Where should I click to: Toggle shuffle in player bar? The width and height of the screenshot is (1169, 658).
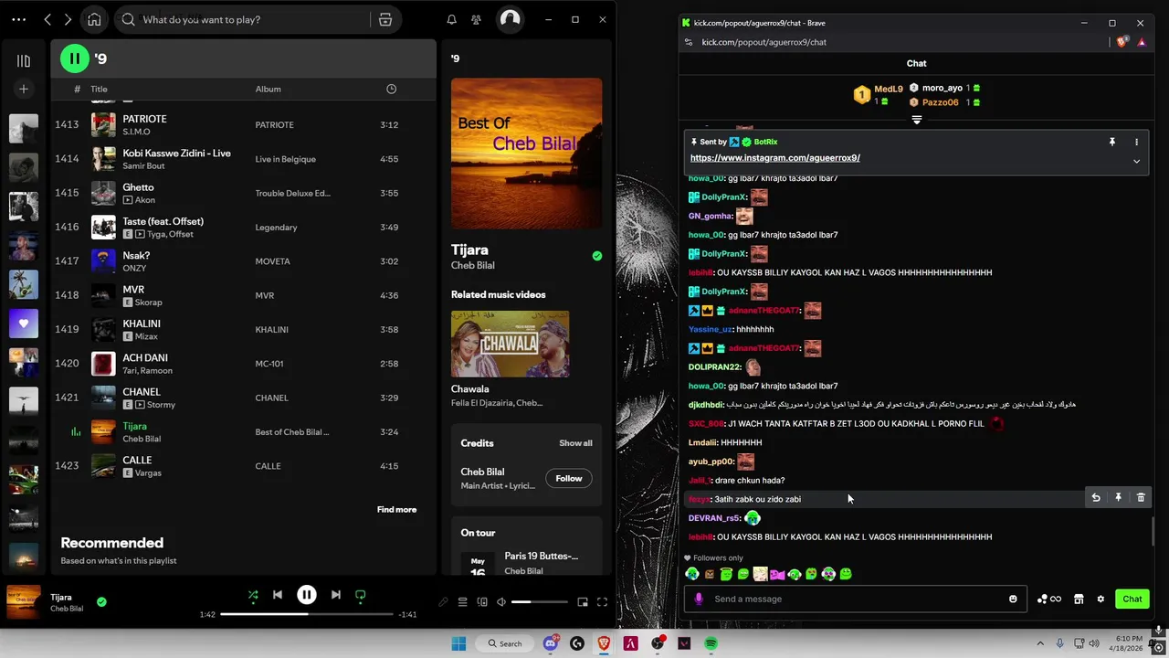253,595
